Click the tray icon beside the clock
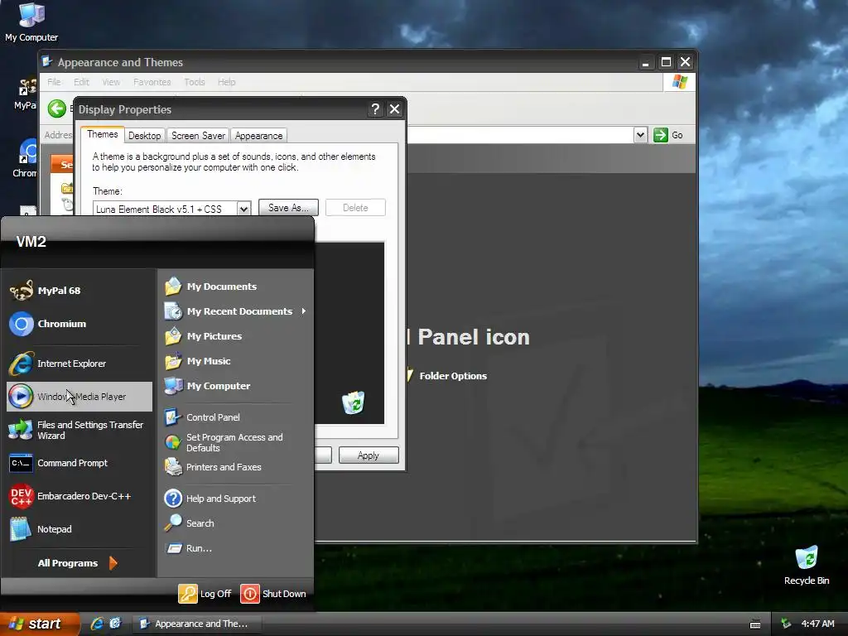Viewport: 848px width, 636px height. [787, 624]
